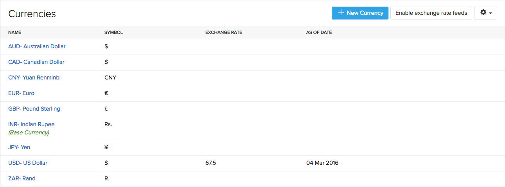The image size is (505, 187).
Task: Open USD- US Dollar currency
Action: tap(28, 163)
